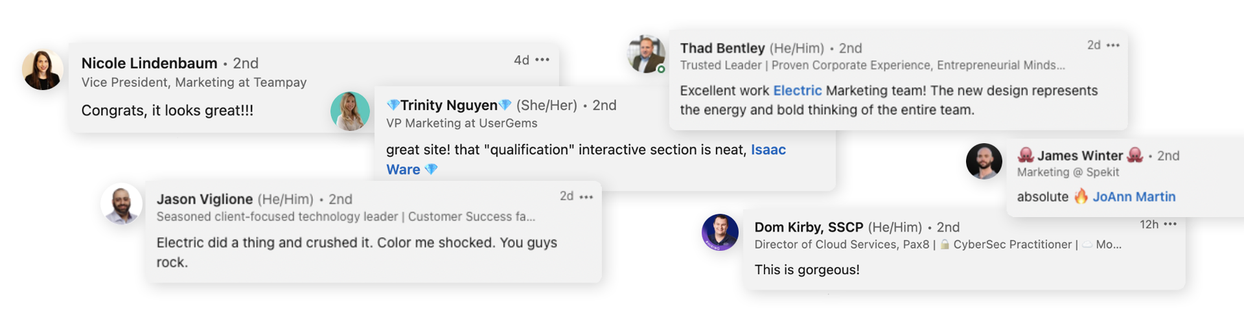This screenshot has height=324, width=1244.
Task: Open the Isaac Ware mention link
Action: point(586,159)
